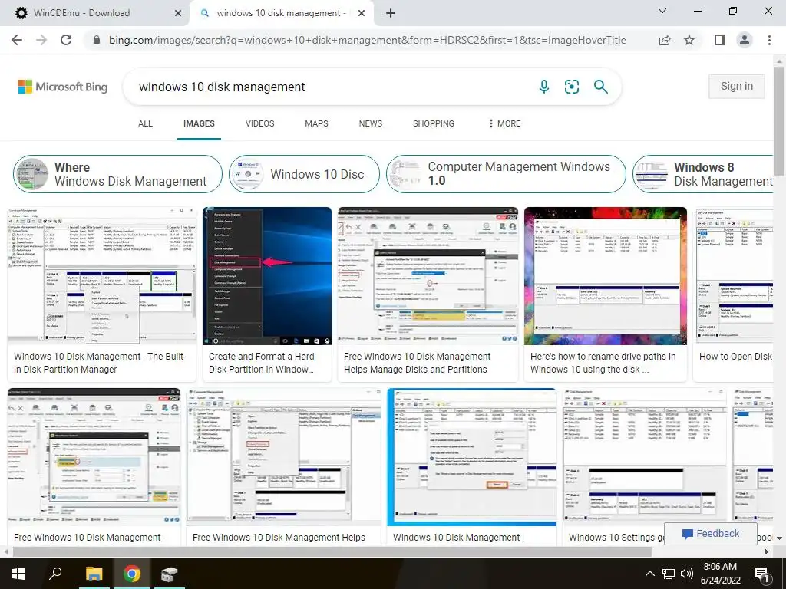Viewport: 786px width, 589px height.
Task: Switch to the WinCDEmu - Download tab
Action: [94, 13]
